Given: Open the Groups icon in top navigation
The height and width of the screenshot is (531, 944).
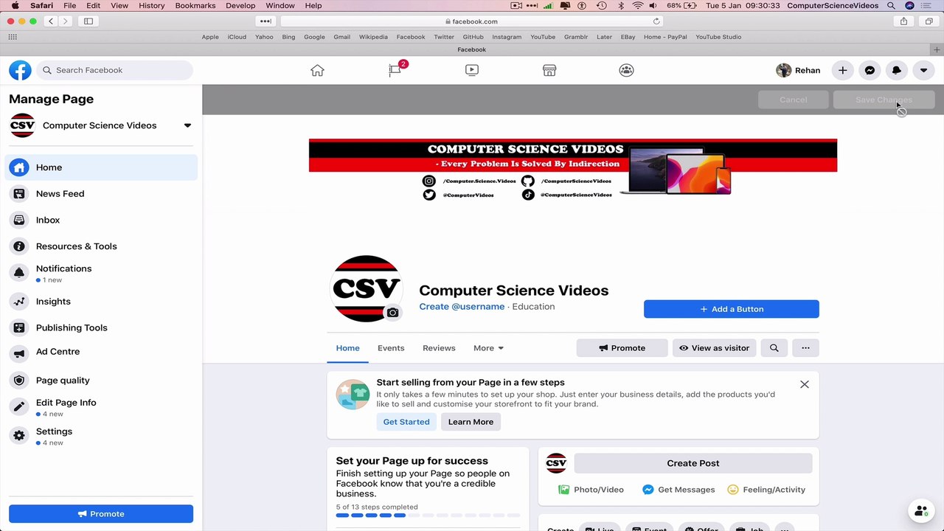Looking at the screenshot, I should coord(626,70).
